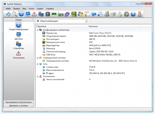The image size is (155, 114).
Task: Click the exit door toolbar icon
Action: [140, 14]
